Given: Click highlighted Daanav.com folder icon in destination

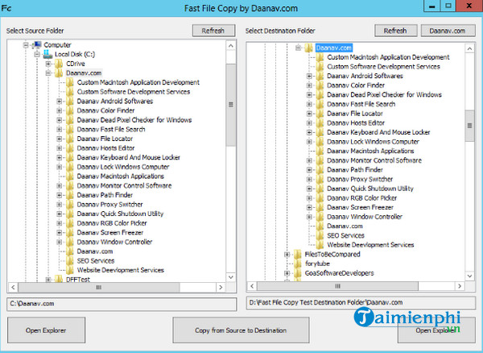Looking at the screenshot, I should [x=308, y=48].
